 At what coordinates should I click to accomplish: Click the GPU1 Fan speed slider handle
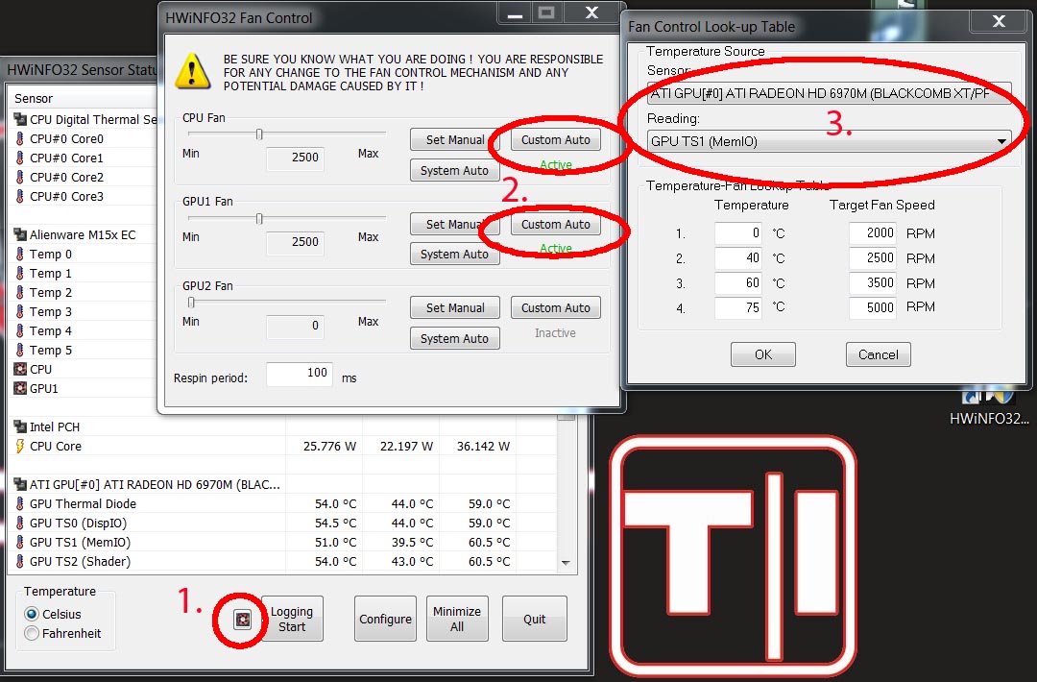coord(259,219)
